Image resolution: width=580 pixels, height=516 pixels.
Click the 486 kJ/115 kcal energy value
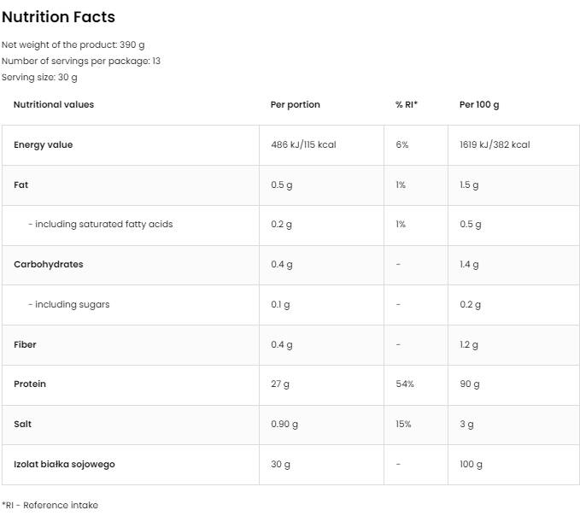[x=303, y=144]
